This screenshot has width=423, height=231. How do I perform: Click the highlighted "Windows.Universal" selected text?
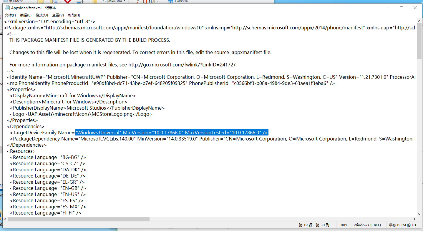[98, 133]
